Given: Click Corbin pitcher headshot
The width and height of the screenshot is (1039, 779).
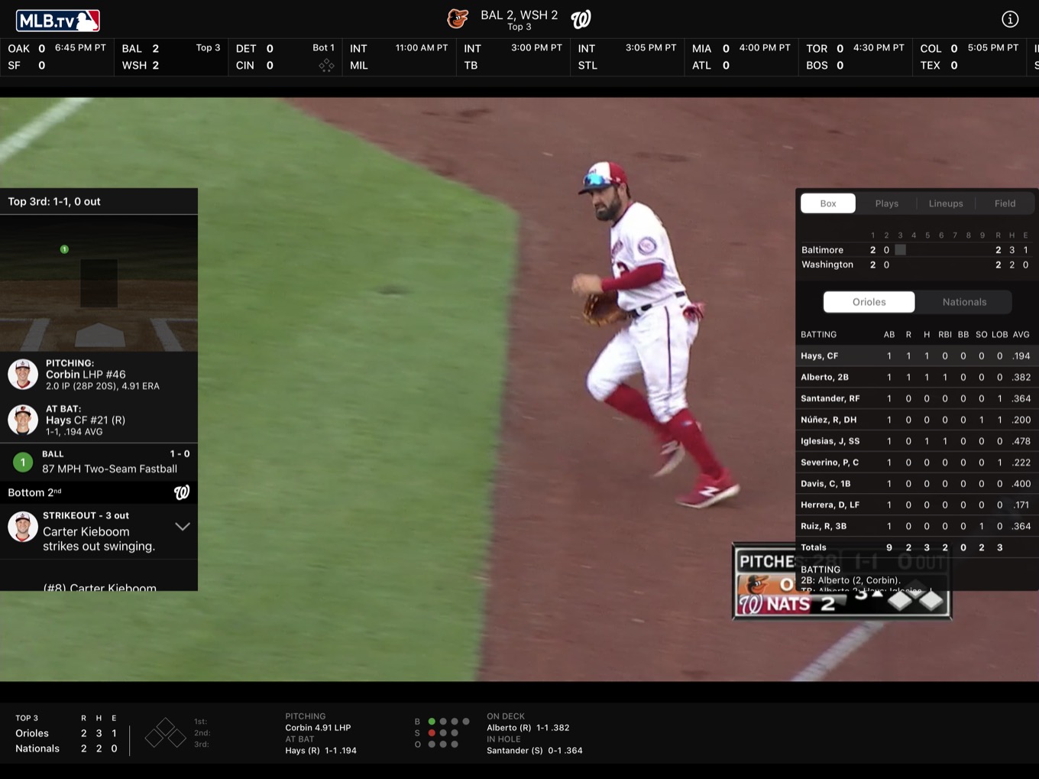Looking at the screenshot, I should 23,375.
